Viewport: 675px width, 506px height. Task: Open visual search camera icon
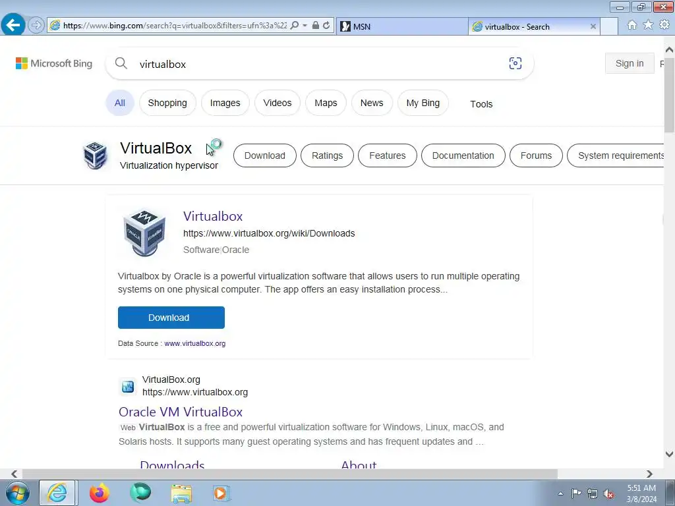point(515,64)
